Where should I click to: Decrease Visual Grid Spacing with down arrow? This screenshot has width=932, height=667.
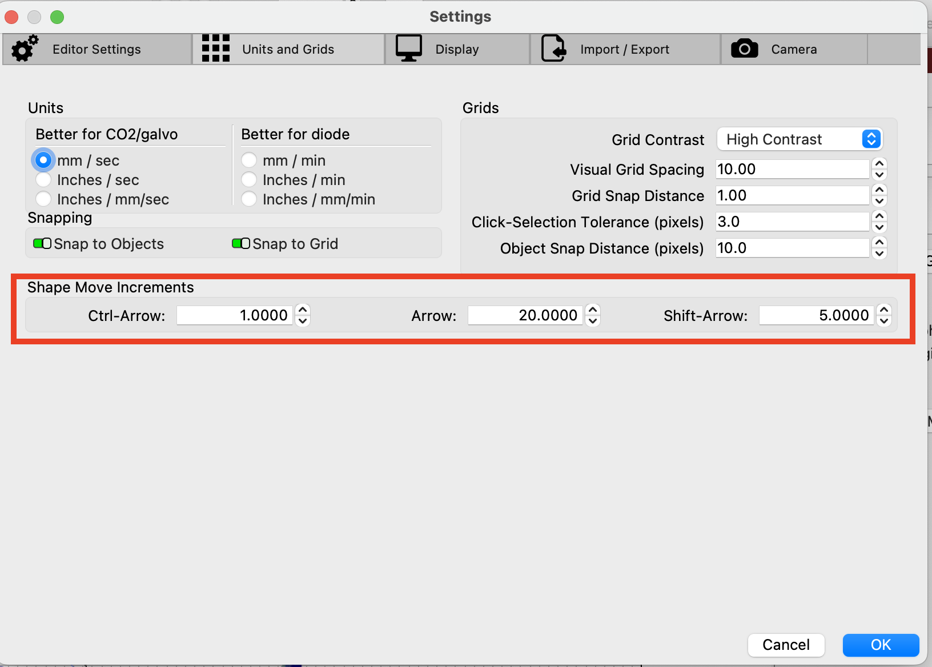tap(879, 175)
